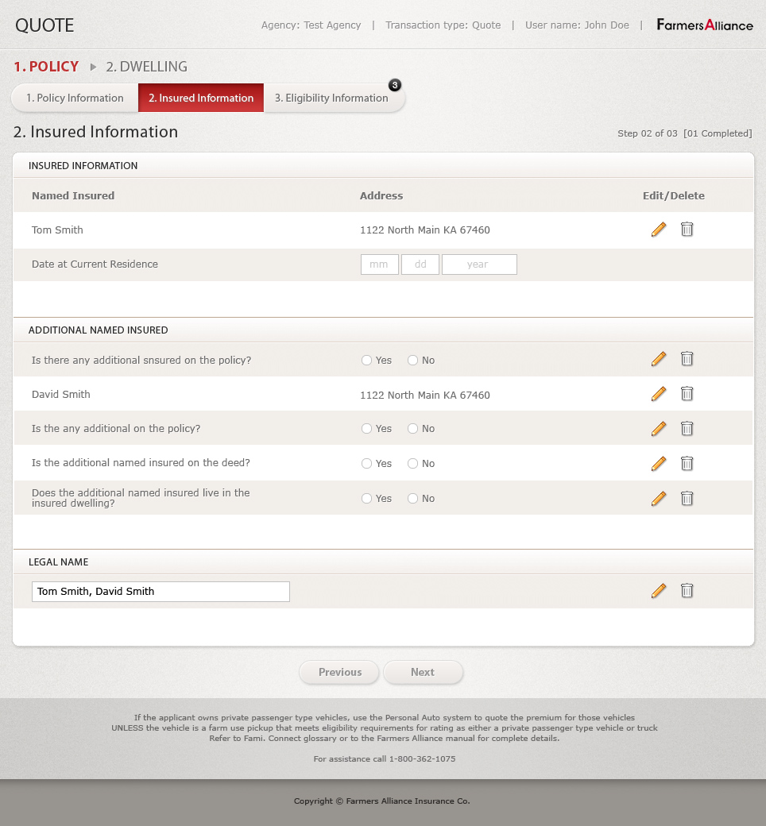Click the 'Date at Current Residence' label

95,264
